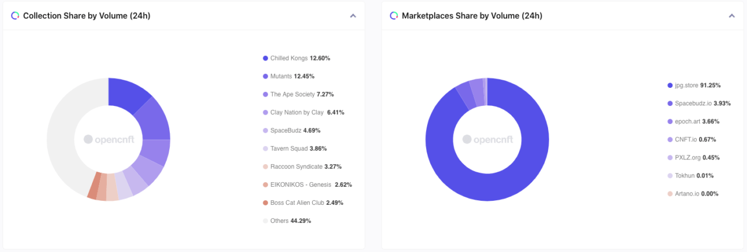The image size is (747, 252).
Task: Collapse the Collection Share by Volume panel
Action: click(x=353, y=16)
